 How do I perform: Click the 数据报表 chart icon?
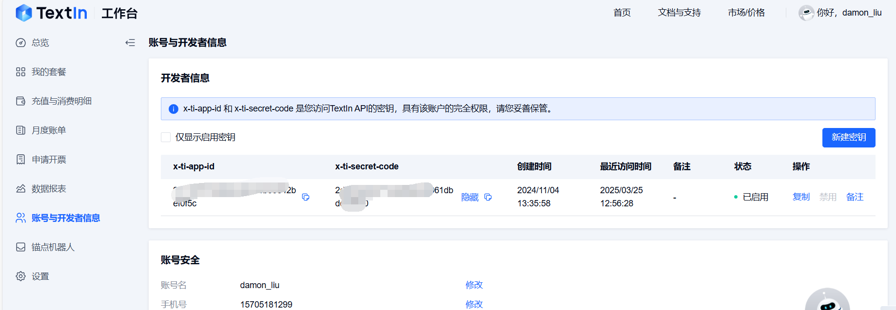(20, 189)
